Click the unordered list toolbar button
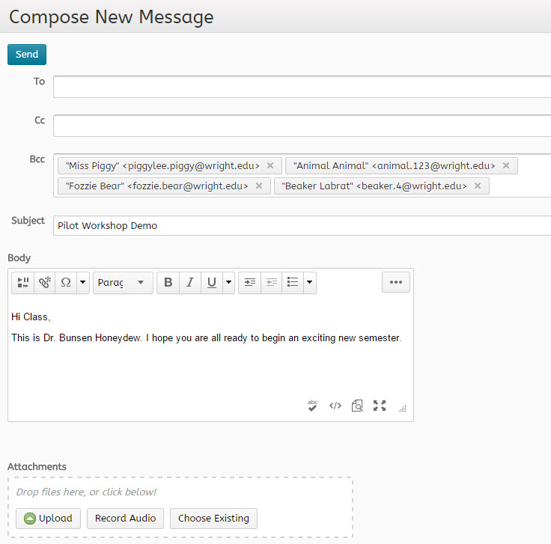Viewport: 551px width, 544px height. click(x=293, y=282)
